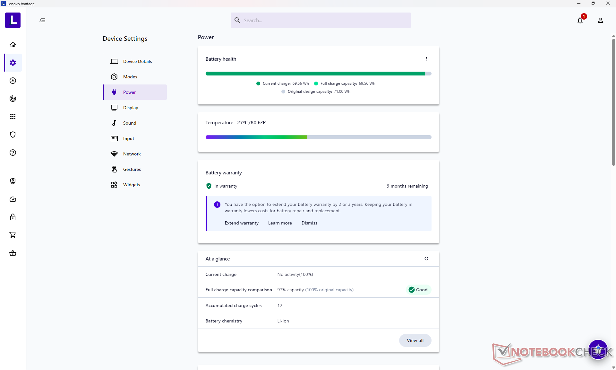Image resolution: width=616 pixels, height=370 pixels.
Task: Dismiss the battery warranty notice
Action: (x=309, y=223)
